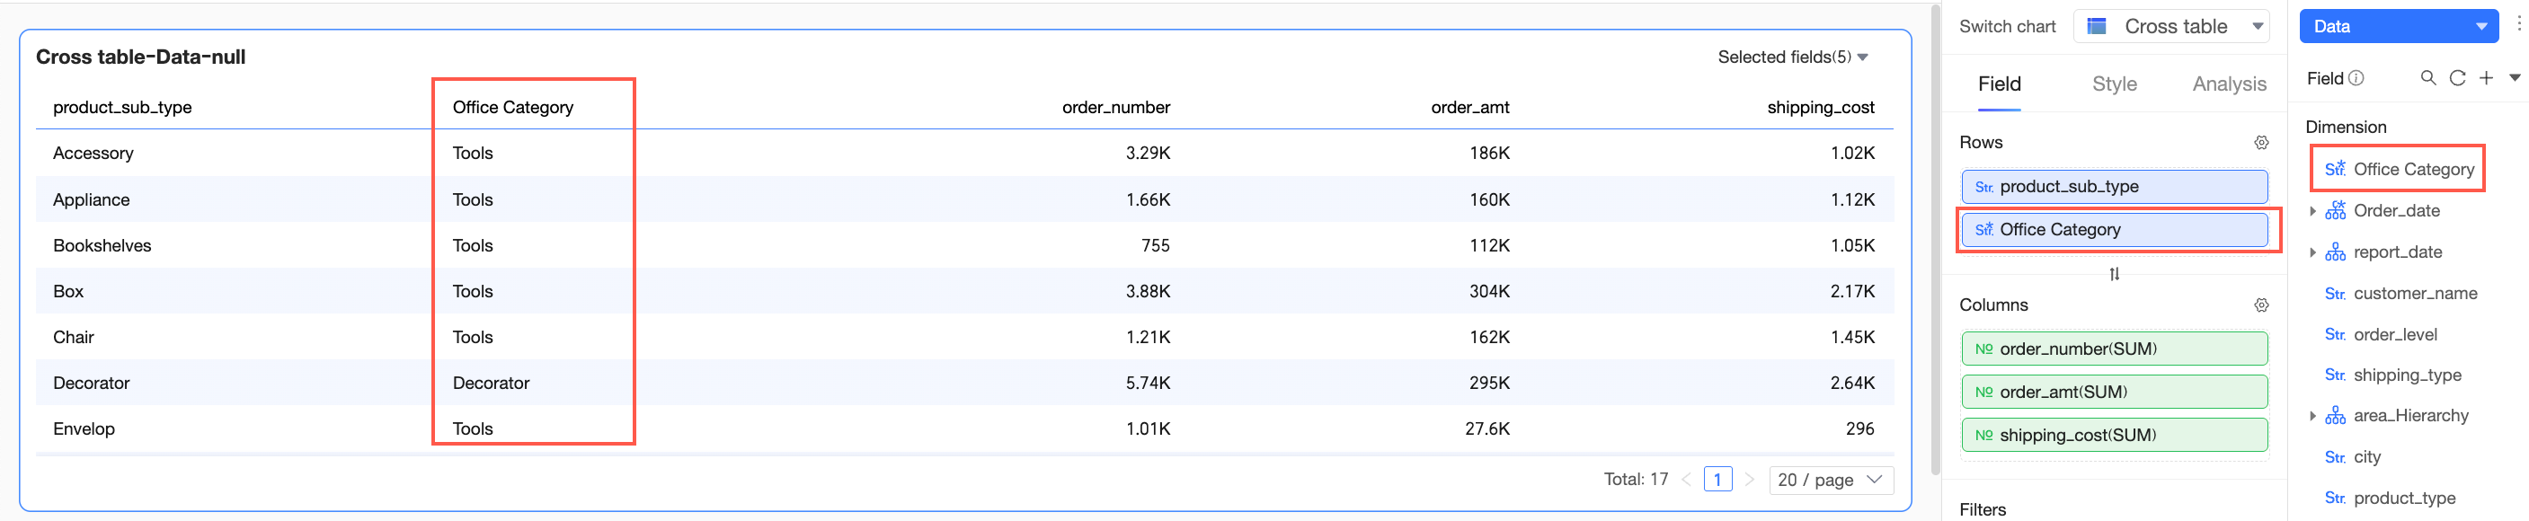Open the 20 / page size dropdown
Screen dimensions: 2529x521
[1830, 480]
